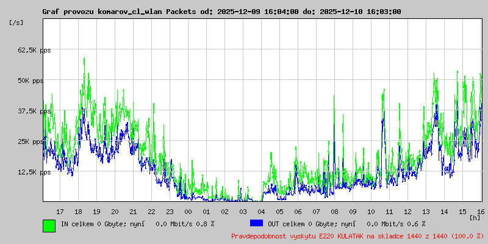Click the '37,5K pps' axis label
Screen dimensions: 488x244
coord(34,112)
